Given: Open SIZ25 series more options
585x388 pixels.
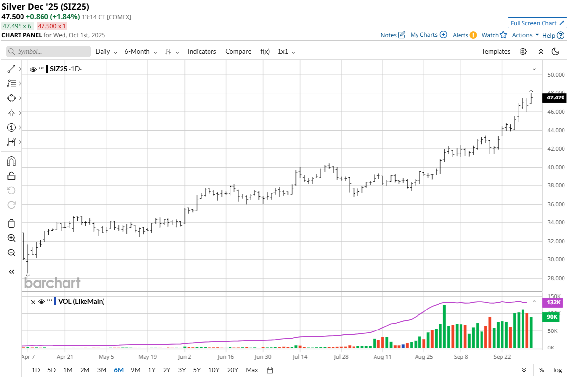Looking at the screenshot, I should pyautogui.click(x=42, y=68).
